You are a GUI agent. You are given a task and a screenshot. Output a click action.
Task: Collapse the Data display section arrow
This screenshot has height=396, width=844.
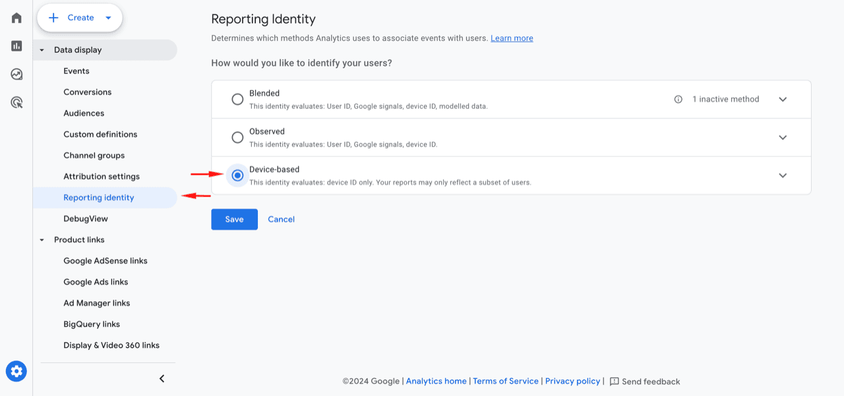(42, 50)
